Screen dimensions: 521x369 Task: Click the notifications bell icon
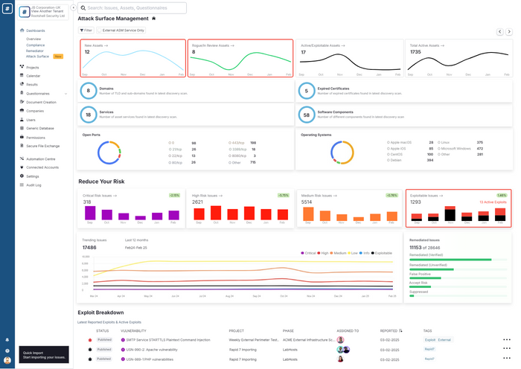(7, 340)
